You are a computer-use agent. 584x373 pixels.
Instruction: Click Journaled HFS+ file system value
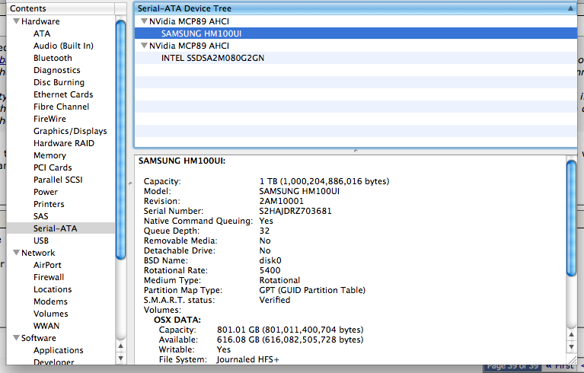[x=247, y=359]
